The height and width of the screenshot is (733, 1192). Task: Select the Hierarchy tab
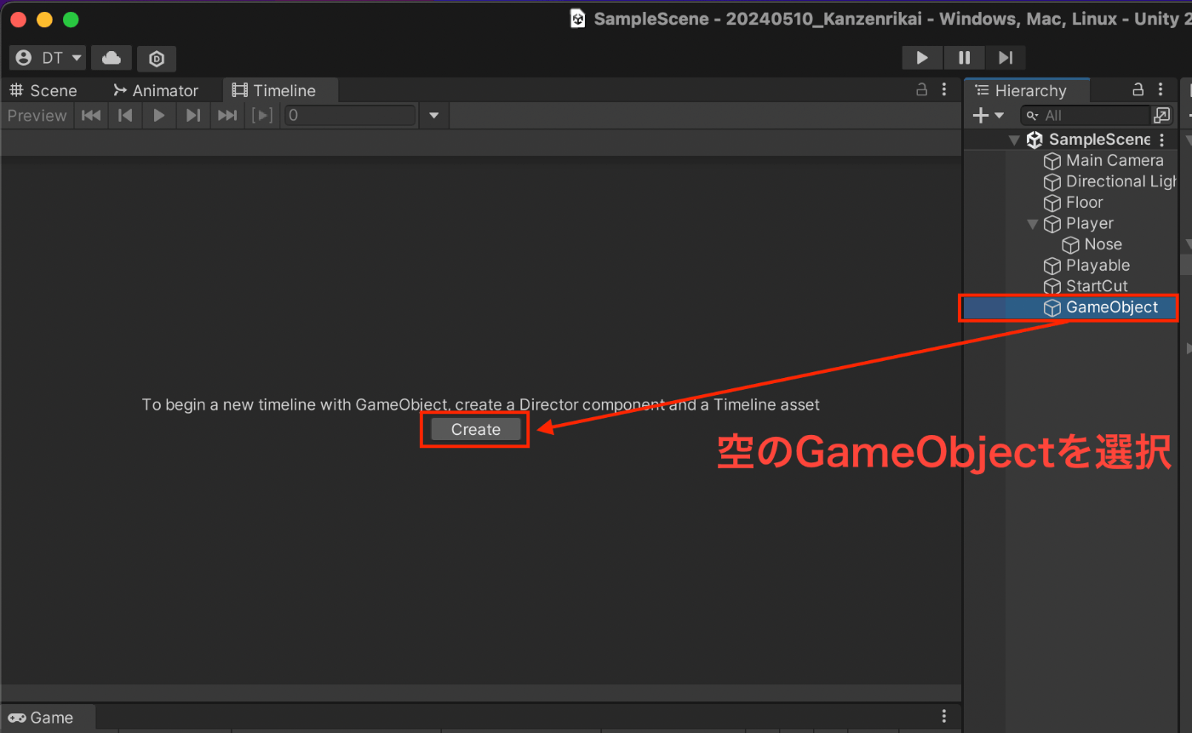[x=1028, y=90]
